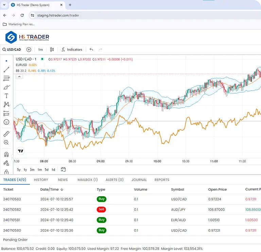Open the MAILBOX (1) tab
Viewport: 261px width, 252px height.
(87, 180)
